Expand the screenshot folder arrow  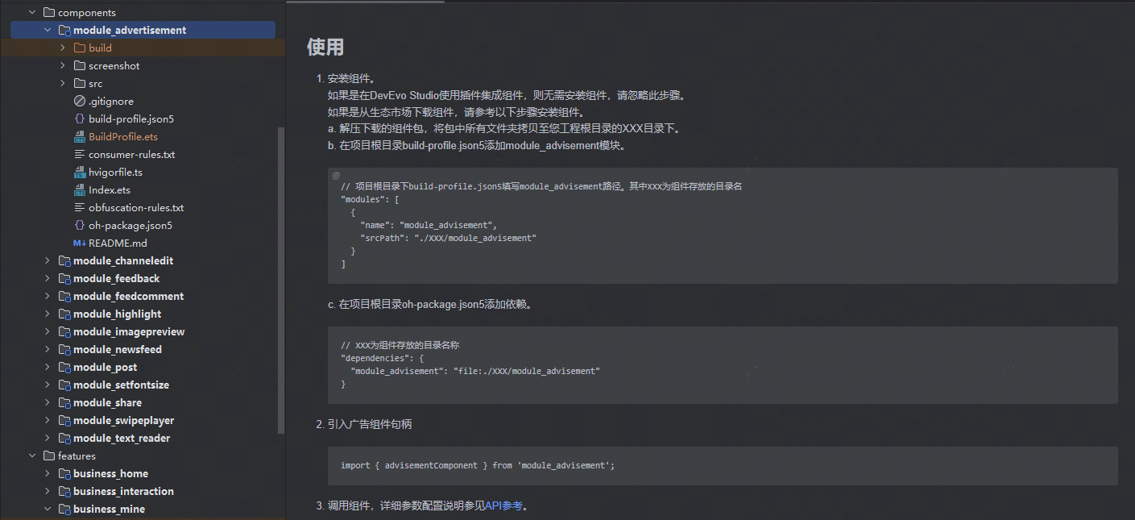(x=63, y=65)
